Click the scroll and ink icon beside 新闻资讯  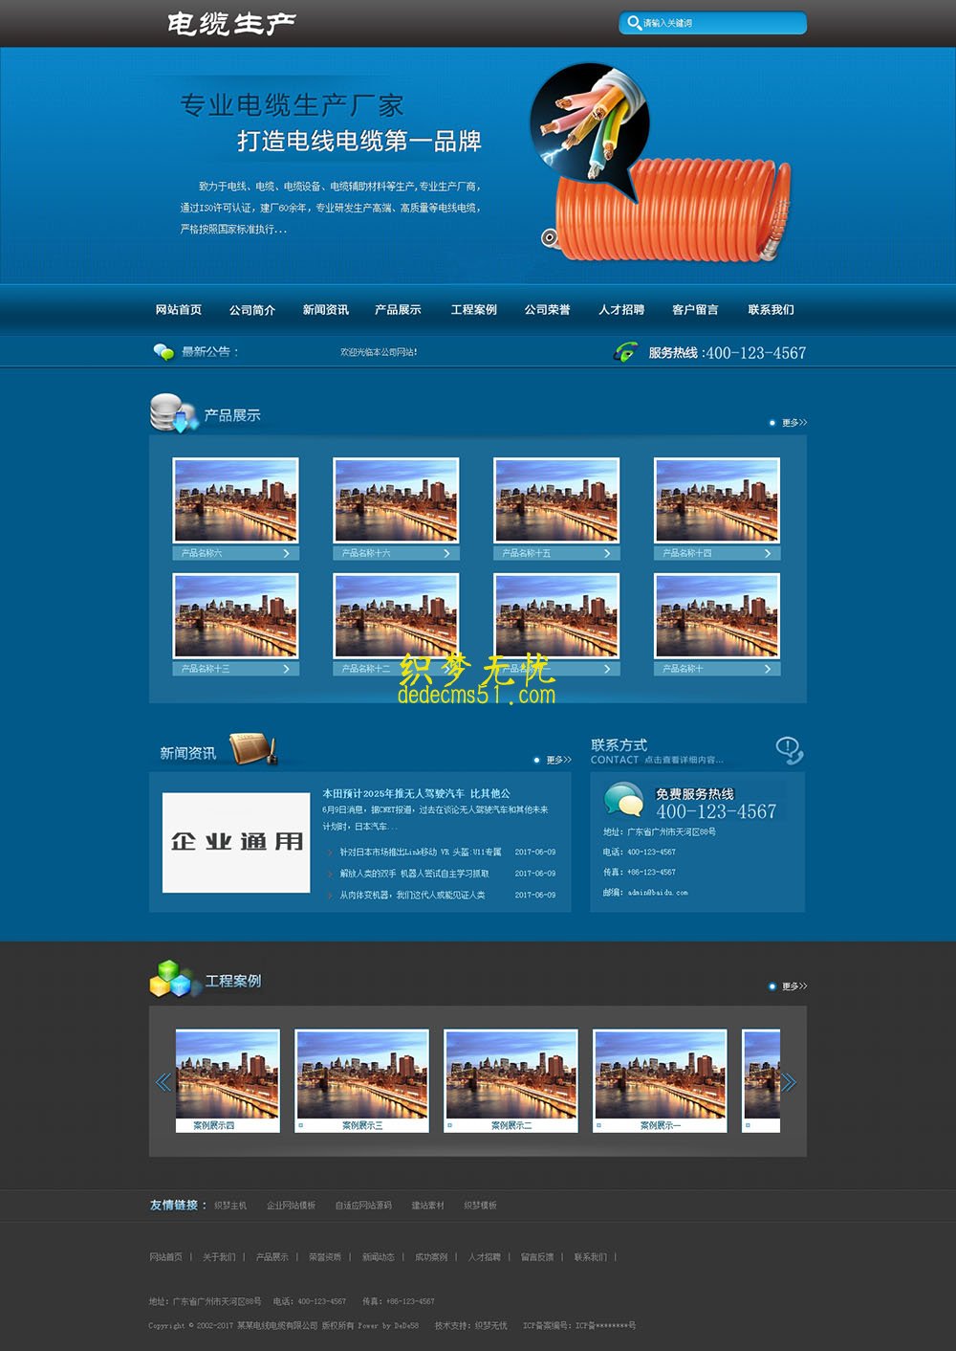[253, 749]
